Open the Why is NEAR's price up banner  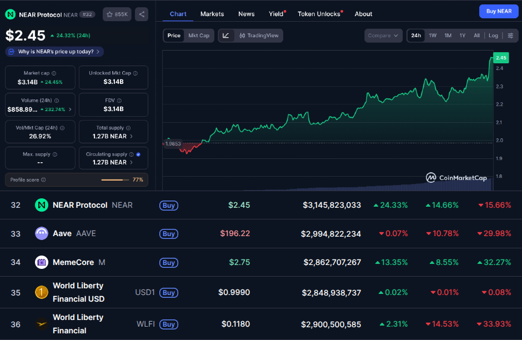(53, 51)
